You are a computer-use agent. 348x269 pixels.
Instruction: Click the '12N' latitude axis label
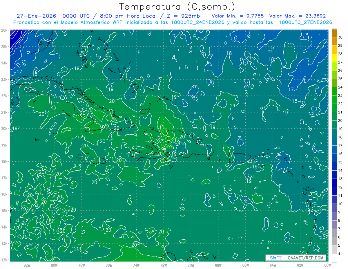tap(4, 260)
